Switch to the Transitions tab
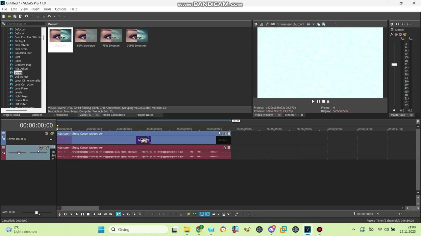The width and height of the screenshot is (421, 236). pos(61,115)
